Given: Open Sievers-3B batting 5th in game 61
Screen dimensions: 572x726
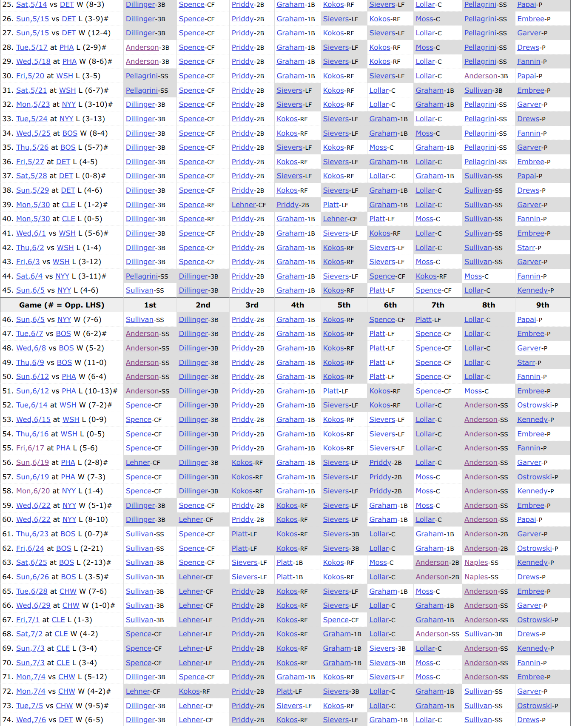Looking at the screenshot, I should click(x=336, y=534).
